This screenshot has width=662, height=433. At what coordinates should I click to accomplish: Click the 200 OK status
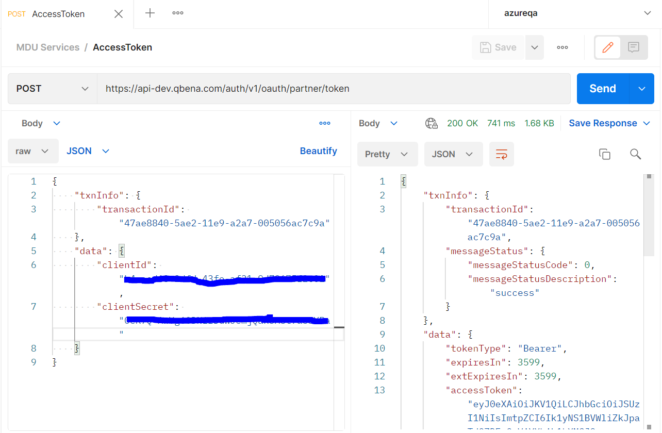[462, 123]
